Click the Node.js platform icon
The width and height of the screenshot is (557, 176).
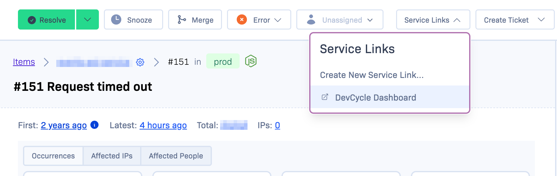[x=251, y=61]
